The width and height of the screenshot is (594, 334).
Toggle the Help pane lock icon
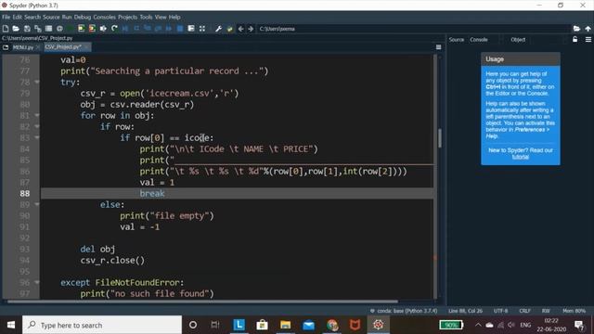(575, 39)
